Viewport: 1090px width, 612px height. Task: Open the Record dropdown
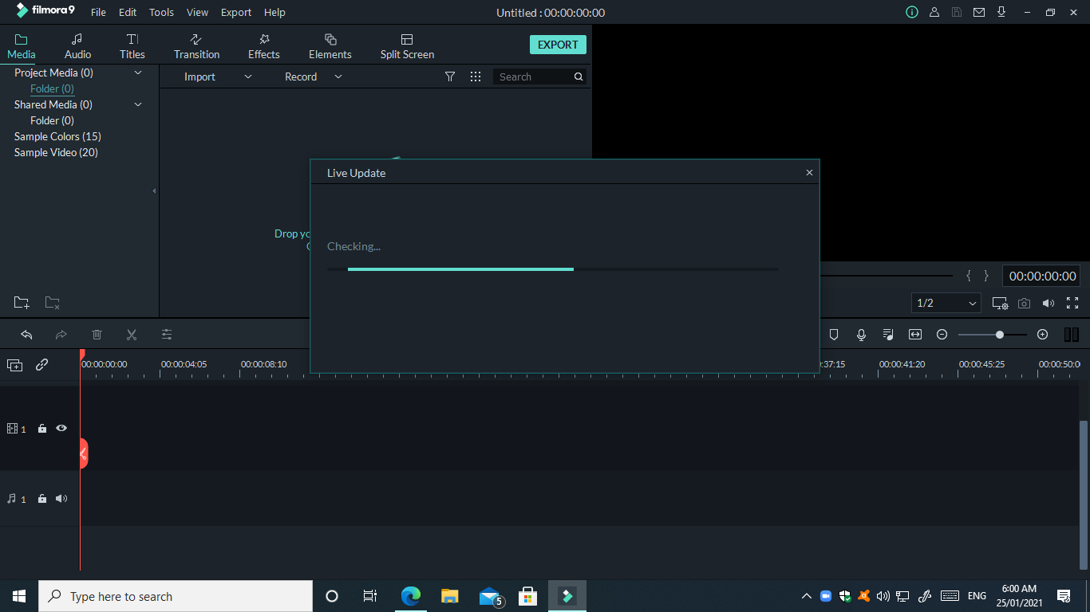pos(313,76)
